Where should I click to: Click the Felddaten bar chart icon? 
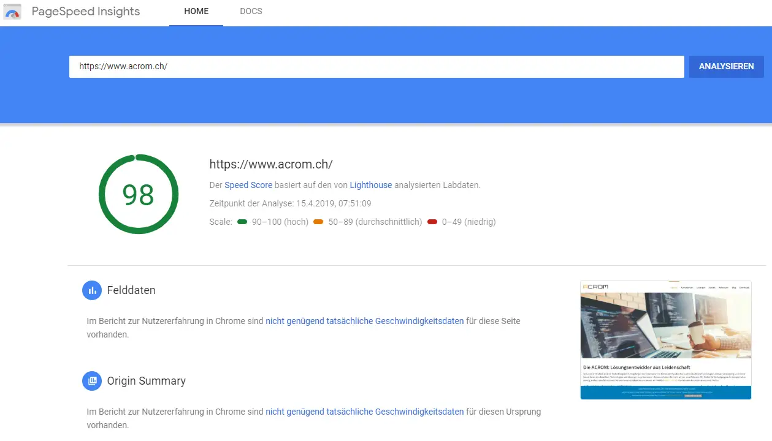(x=92, y=290)
